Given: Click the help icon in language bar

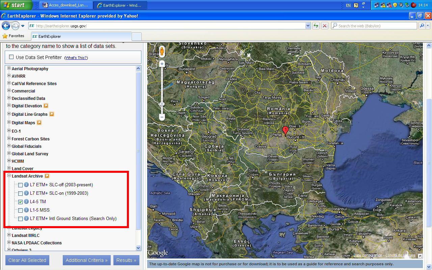Looking at the screenshot, I should click(x=356, y=5).
